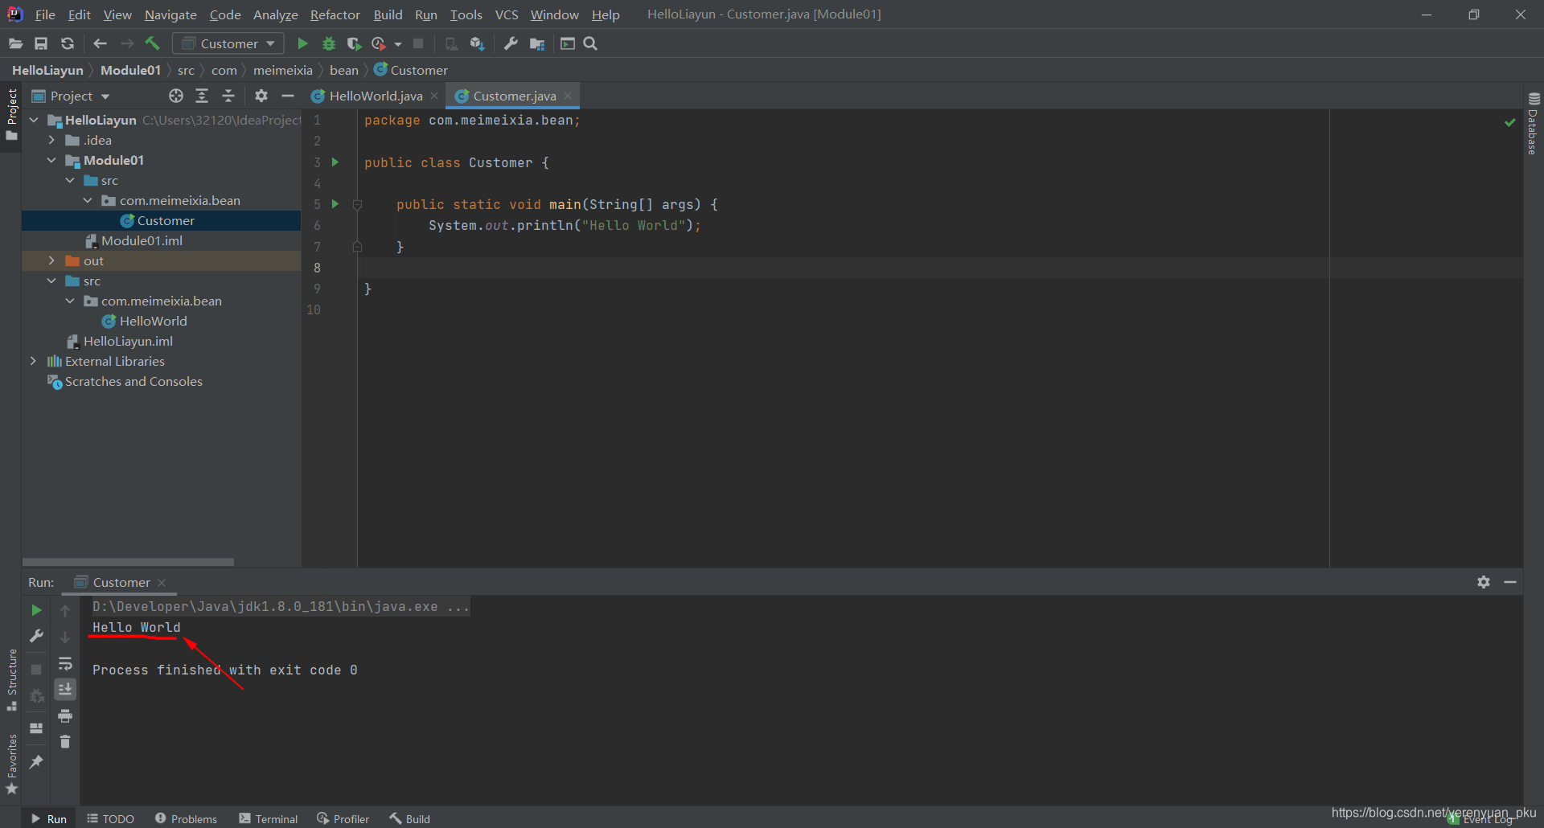Pin the Run tab with pin icon
Image resolution: width=1544 pixels, height=828 pixels.
36,761
